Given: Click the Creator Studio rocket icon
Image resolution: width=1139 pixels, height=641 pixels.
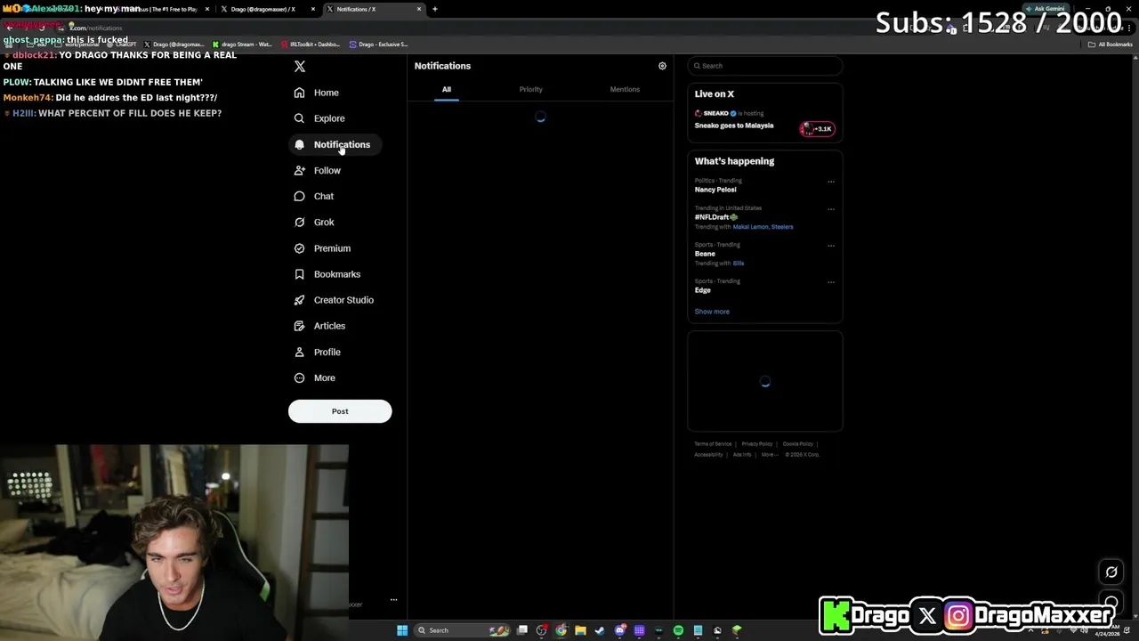Looking at the screenshot, I should click(299, 300).
